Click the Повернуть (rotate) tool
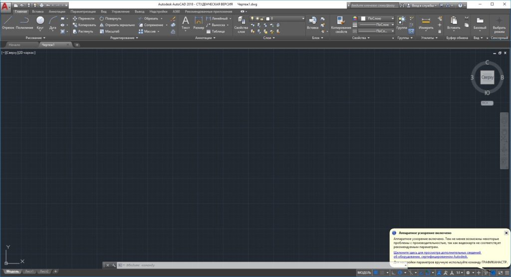This screenshot has width=511, height=277. [x=110, y=18]
